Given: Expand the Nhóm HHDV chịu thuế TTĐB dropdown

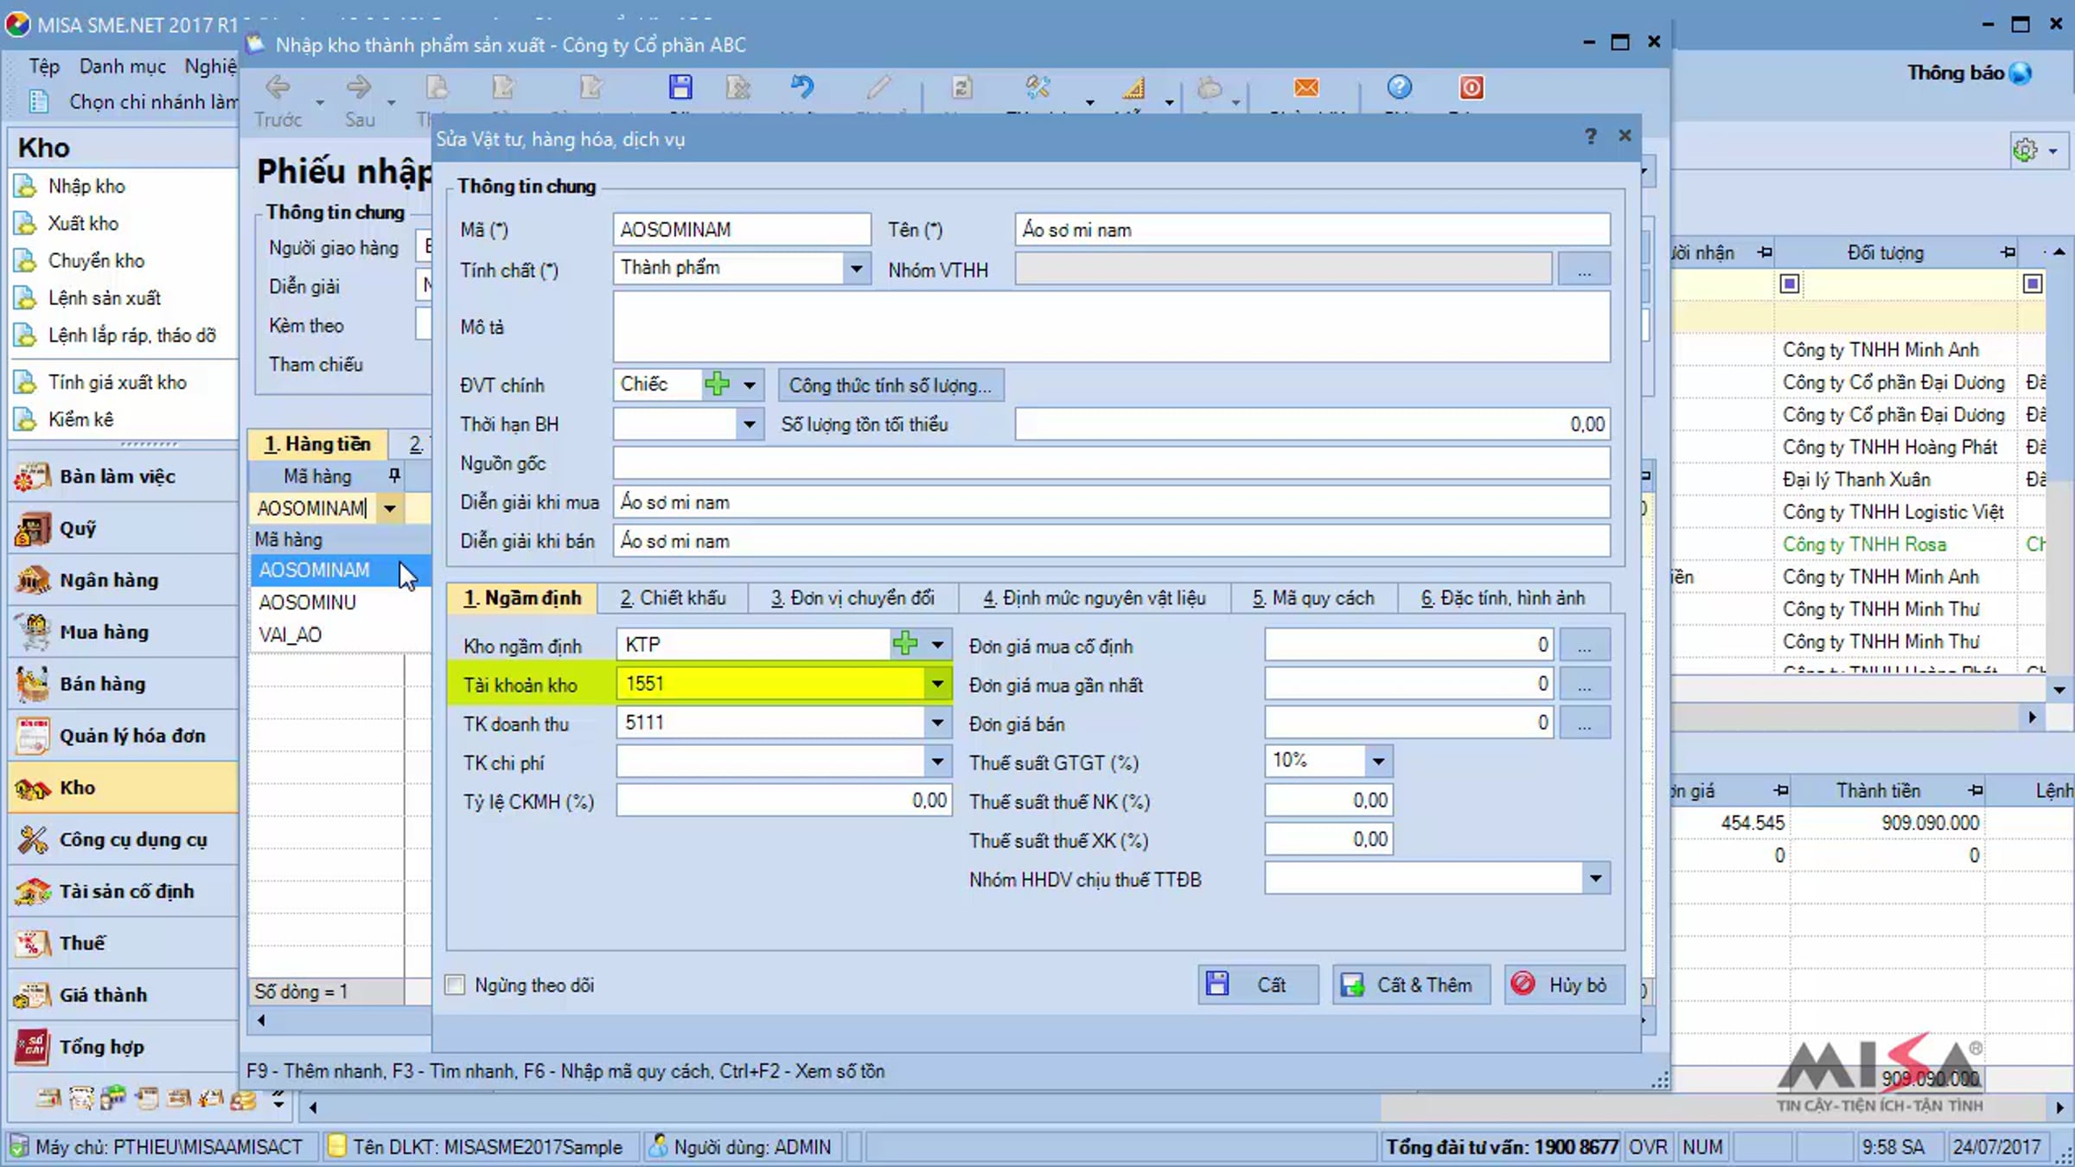Looking at the screenshot, I should (x=1595, y=878).
